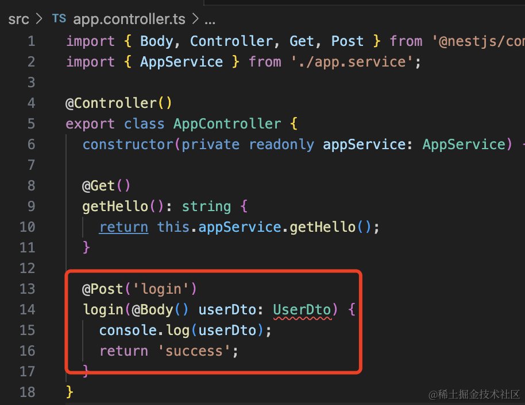Click the getHello method name on line 9
525x405 pixels.
[115, 207]
